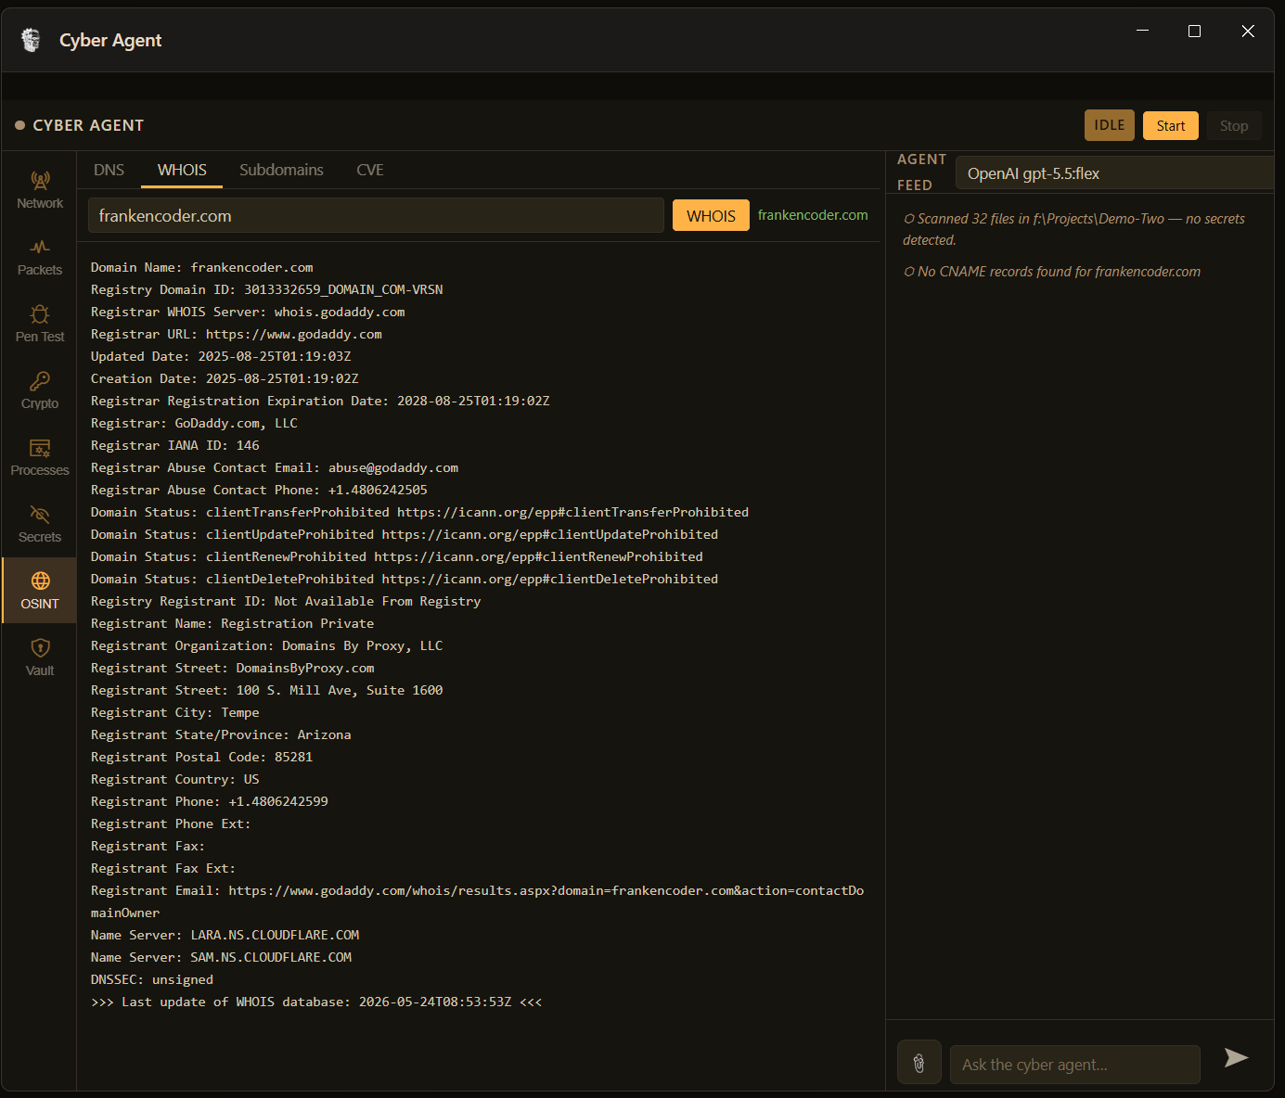This screenshot has height=1098, width=1285.
Task: Select the Updated Date line
Action: pos(221,356)
